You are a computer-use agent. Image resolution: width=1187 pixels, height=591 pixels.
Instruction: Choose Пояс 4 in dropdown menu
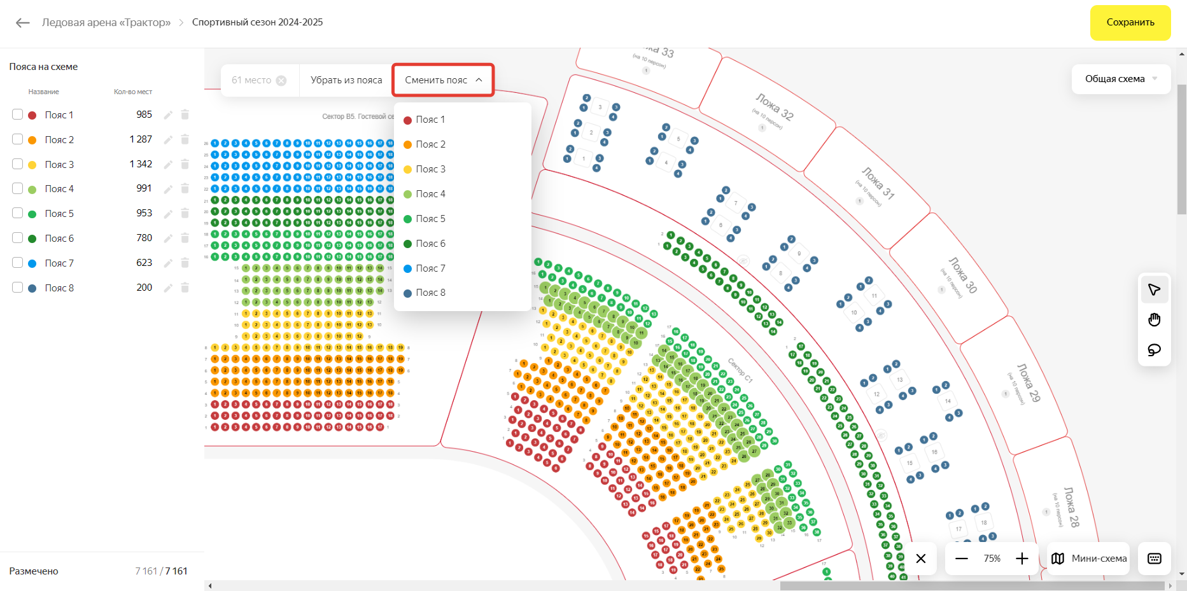click(430, 194)
